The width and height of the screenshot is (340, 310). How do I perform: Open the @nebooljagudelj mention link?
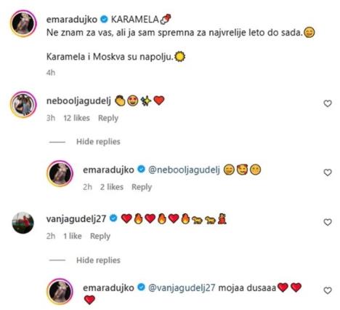(184, 170)
